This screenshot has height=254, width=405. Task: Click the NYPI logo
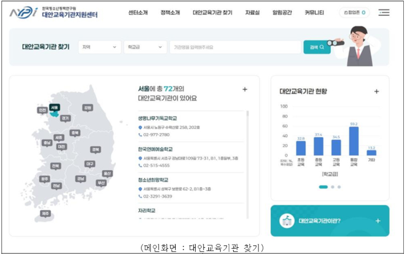pyautogui.click(x=23, y=13)
